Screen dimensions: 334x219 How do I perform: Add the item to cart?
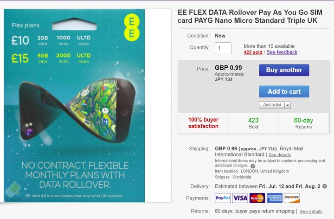[284, 91]
